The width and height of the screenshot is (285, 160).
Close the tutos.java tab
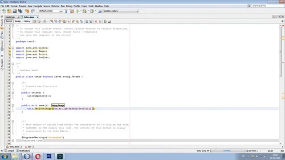pos(37,17)
